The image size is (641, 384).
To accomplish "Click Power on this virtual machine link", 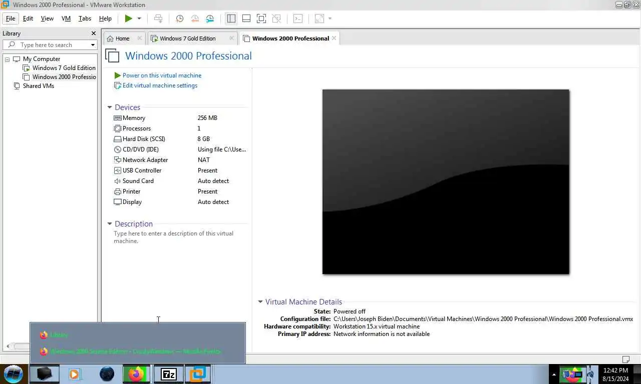I will coord(162,75).
